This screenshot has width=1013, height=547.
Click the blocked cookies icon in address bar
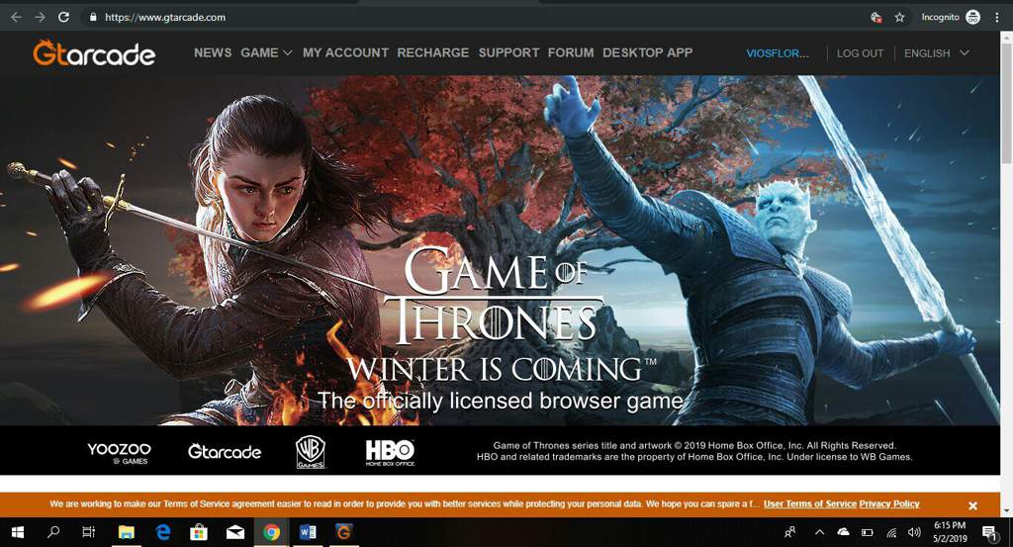[x=876, y=18]
